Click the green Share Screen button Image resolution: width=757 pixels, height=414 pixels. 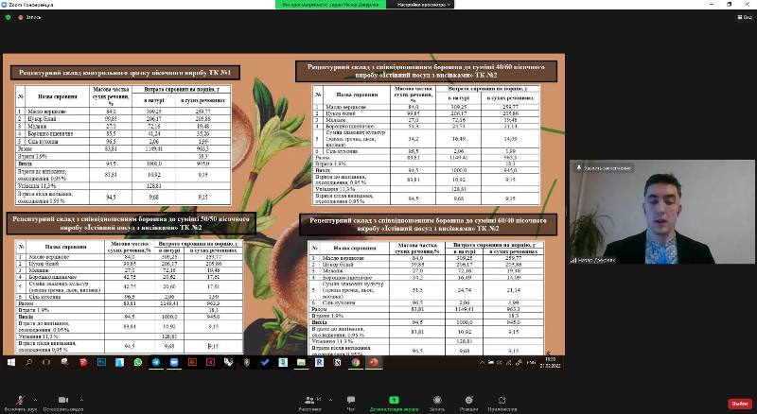click(394, 403)
